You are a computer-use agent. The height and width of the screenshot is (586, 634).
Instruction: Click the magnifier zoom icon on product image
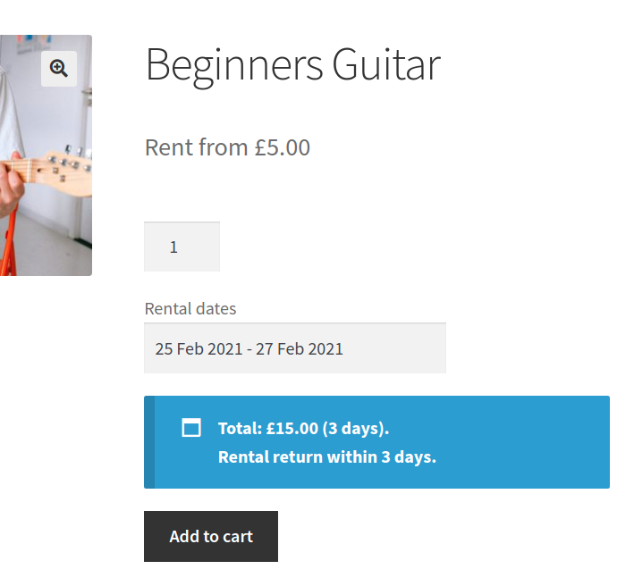[59, 69]
